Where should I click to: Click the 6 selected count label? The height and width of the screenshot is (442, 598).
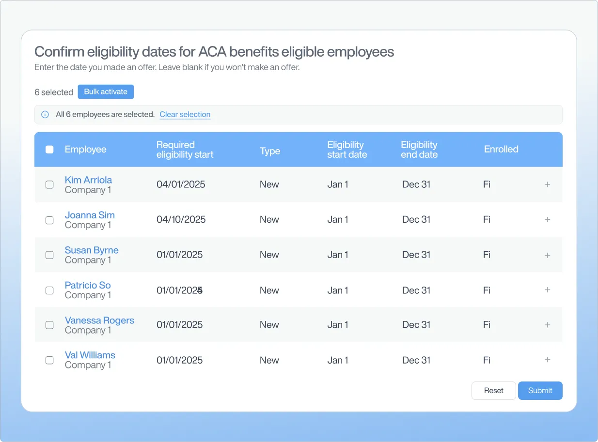54,92
